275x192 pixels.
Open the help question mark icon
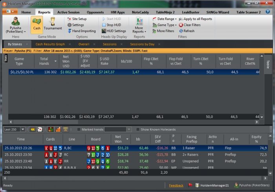coord(268,11)
